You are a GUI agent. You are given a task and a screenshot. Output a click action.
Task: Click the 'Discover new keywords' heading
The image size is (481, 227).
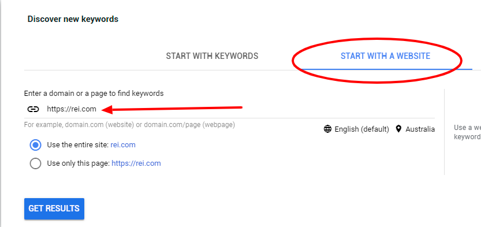(x=73, y=19)
